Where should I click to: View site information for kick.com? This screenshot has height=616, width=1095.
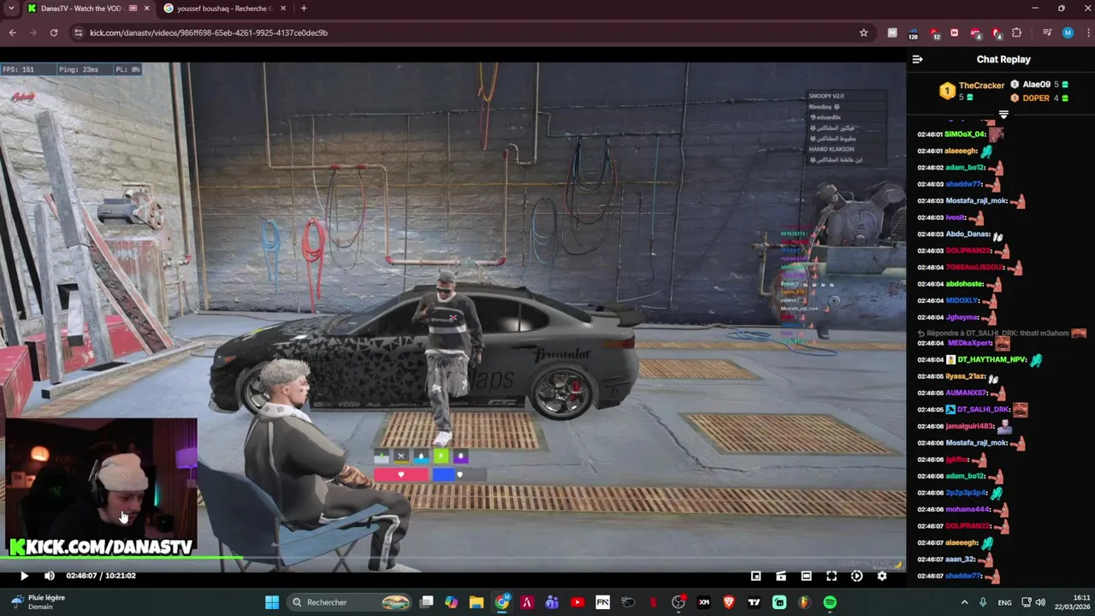(x=78, y=33)
